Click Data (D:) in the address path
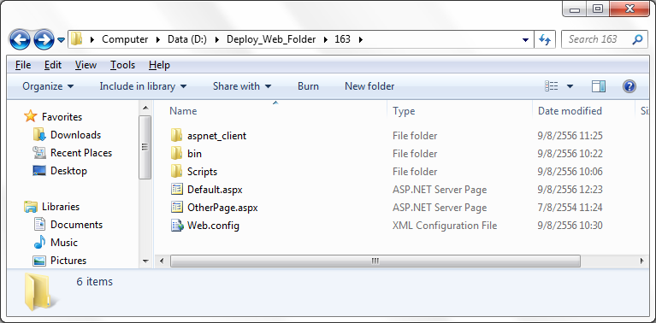The height and width of the screenshot is (323, 656). point(187,39)
